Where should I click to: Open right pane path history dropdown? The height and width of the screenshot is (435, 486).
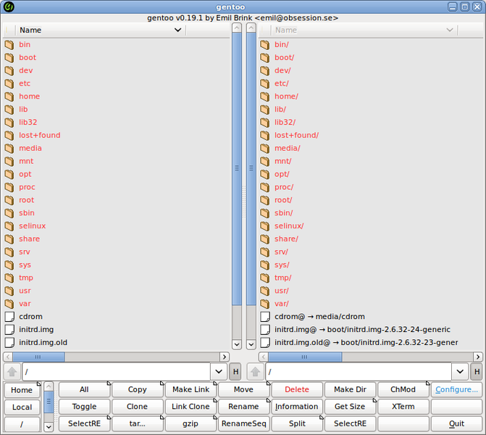[460, 371]
